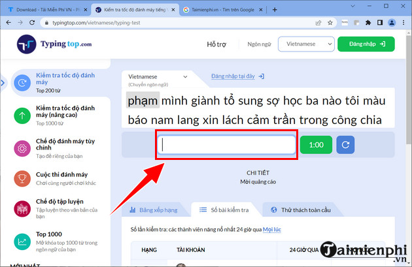Open the Thử thách toàn cầu tab
Viewport: 412px width, 267px height.
pos(302,210)
